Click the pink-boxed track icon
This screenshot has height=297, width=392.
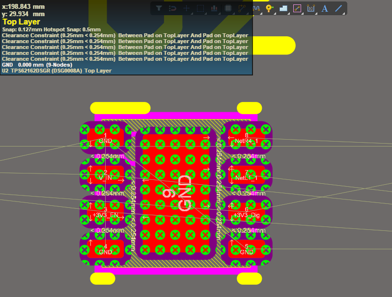tap(297, 8)
